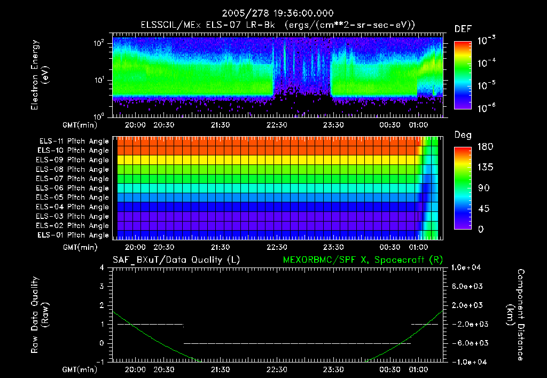The height and width of the screenshot is (378, 547).
Task: Click the ELS-08 Pitch Angle label
Action: (72, 169)
